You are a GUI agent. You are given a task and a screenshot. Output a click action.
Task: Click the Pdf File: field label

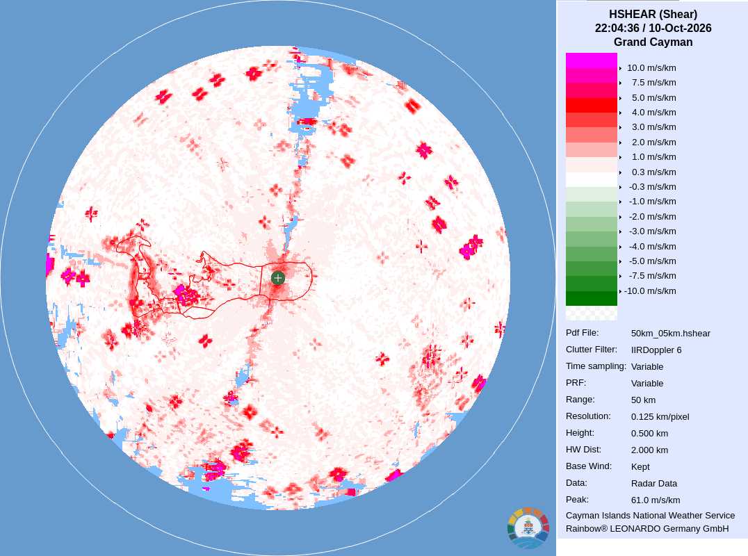coord(582,333)
